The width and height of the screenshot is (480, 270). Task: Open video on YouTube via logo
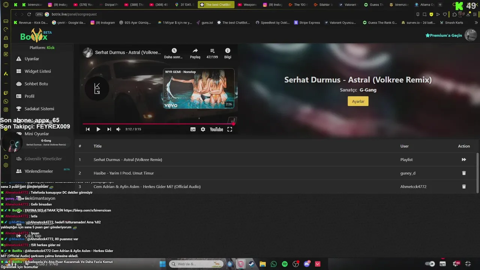click(216, 129)
